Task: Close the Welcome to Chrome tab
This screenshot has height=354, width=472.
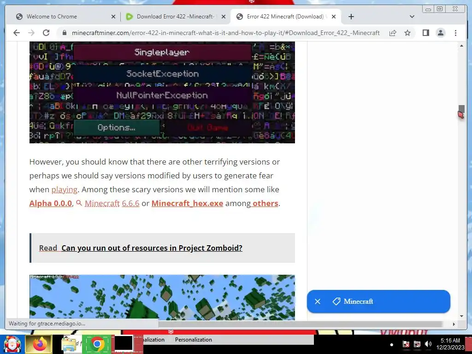Action: click(113, 17)
